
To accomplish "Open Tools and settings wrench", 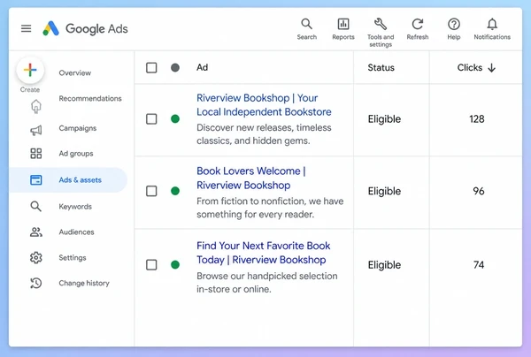I will click(x=381, y=24).
